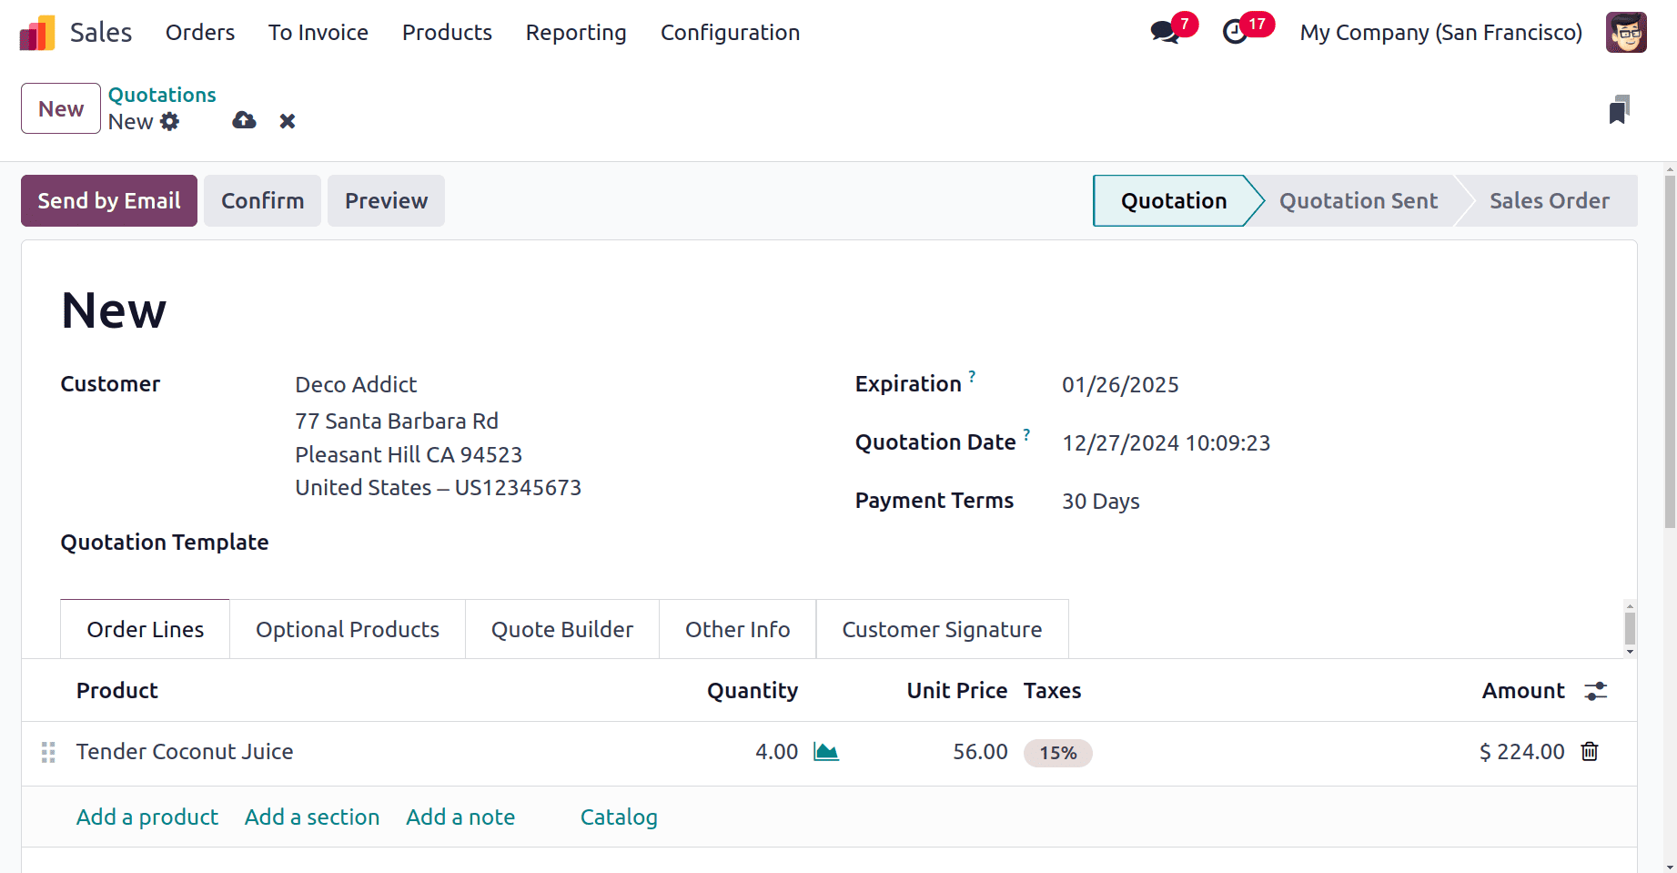Switch to the Other Info tab

coord(737,629)
